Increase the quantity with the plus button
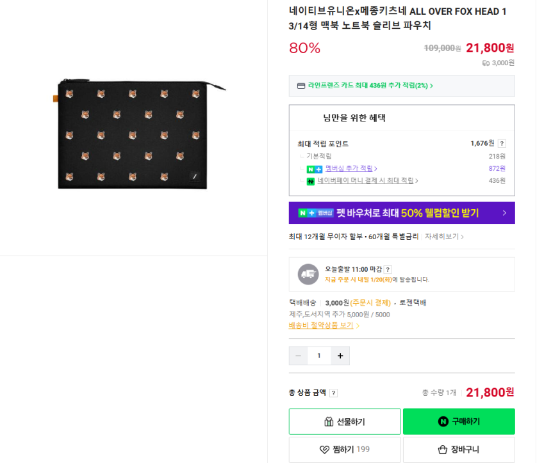The height and width of the screenshot is (463, 544). (340, 356)
